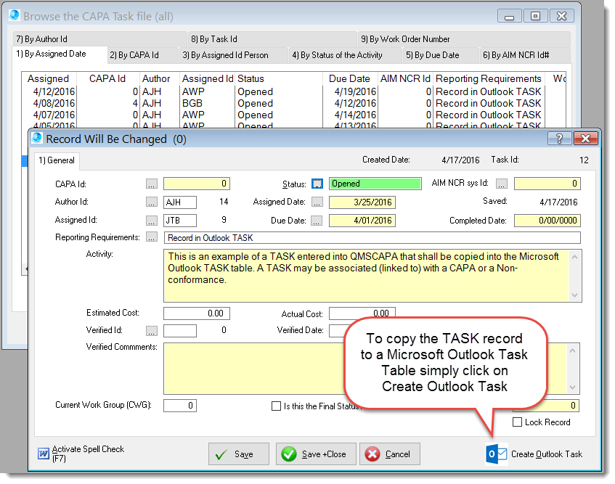Open the Assigned Date calendar picker

tap(318, 202)
